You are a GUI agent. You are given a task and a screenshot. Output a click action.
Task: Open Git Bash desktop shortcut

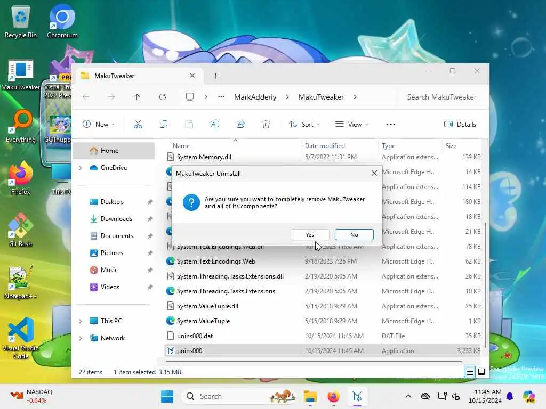point(21,231)
